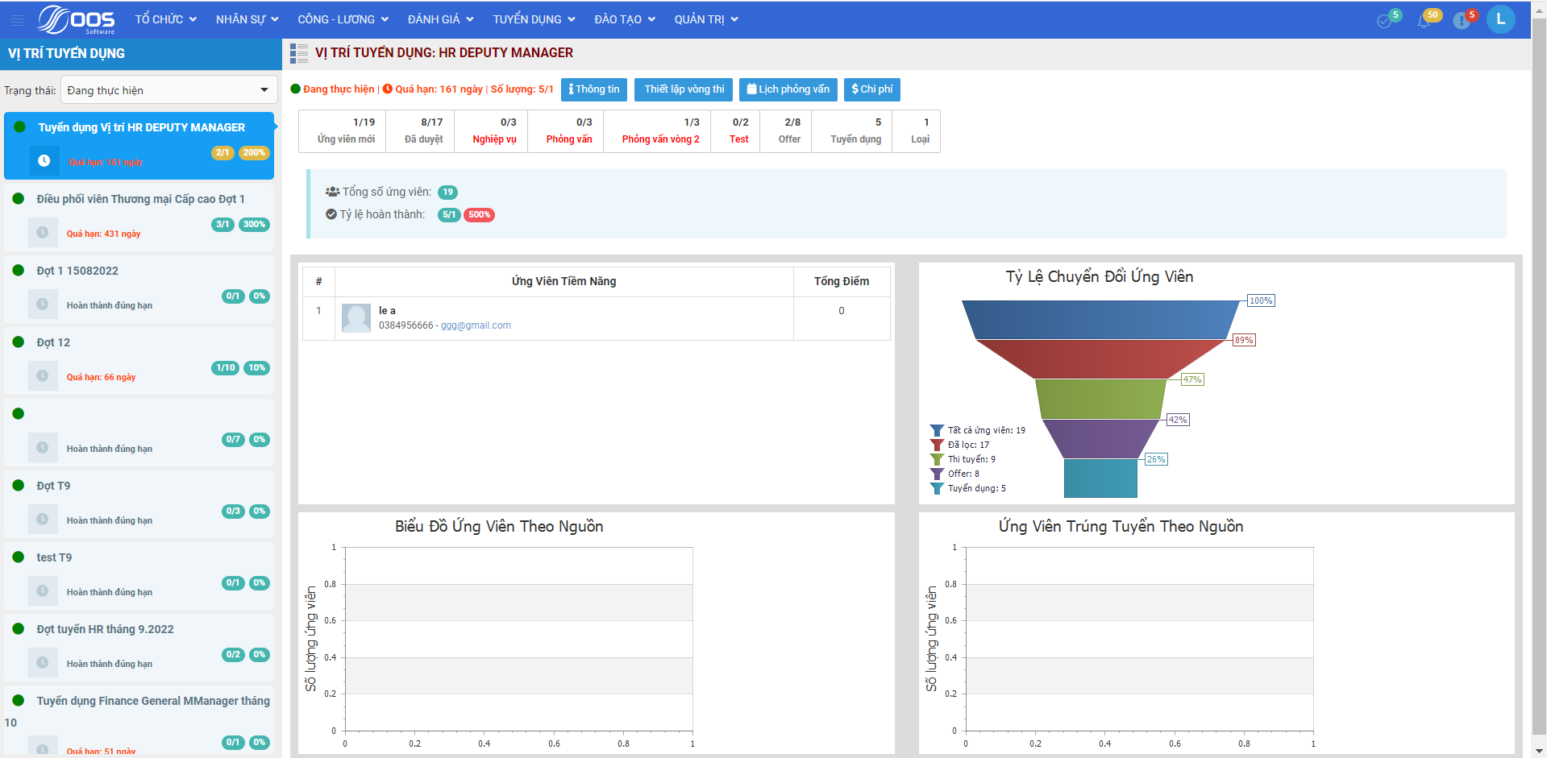Open Lịch phỏng vấn button
This screenshot has width=1547, height=758.
point(788,89)
